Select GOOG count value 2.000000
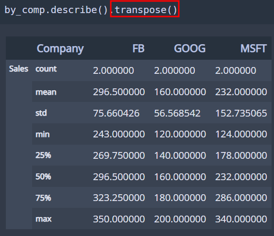 [174, 71]
